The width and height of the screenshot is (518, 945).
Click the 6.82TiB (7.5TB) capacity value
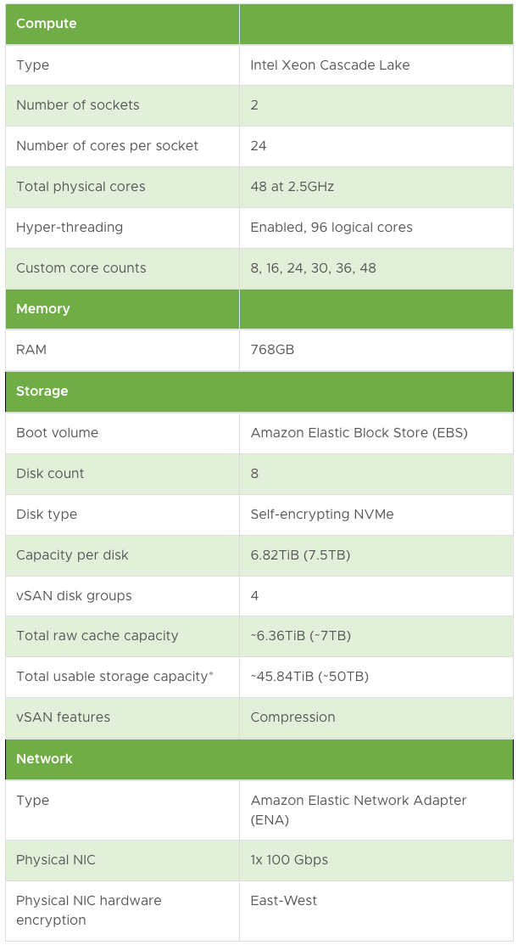[300, 555]
